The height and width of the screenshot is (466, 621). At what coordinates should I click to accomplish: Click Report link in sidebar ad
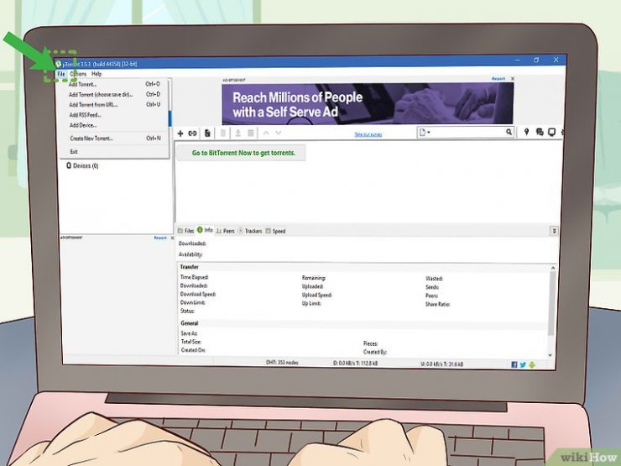click(x=160, y=238)
